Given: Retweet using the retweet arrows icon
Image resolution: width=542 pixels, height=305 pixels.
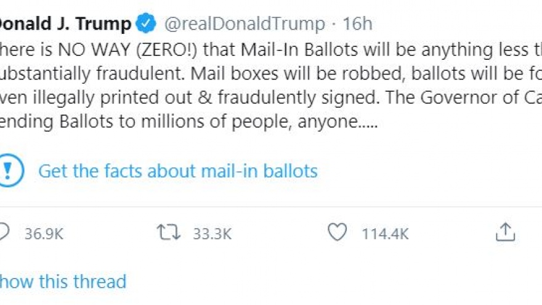Looking at the screenshot, I should tap(168, 232).
